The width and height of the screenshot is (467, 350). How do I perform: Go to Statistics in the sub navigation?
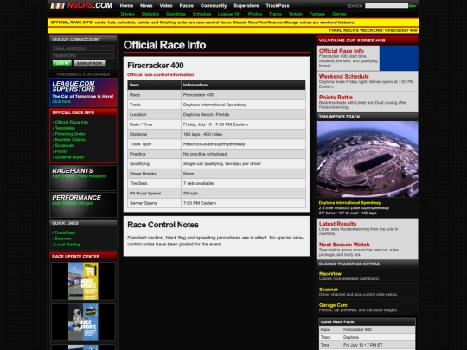pyautogui.click(x=150, y=14)
